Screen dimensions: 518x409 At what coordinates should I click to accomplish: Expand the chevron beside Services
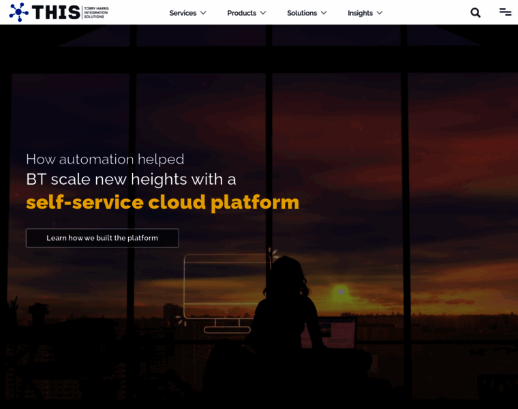[x=203, y=13]
